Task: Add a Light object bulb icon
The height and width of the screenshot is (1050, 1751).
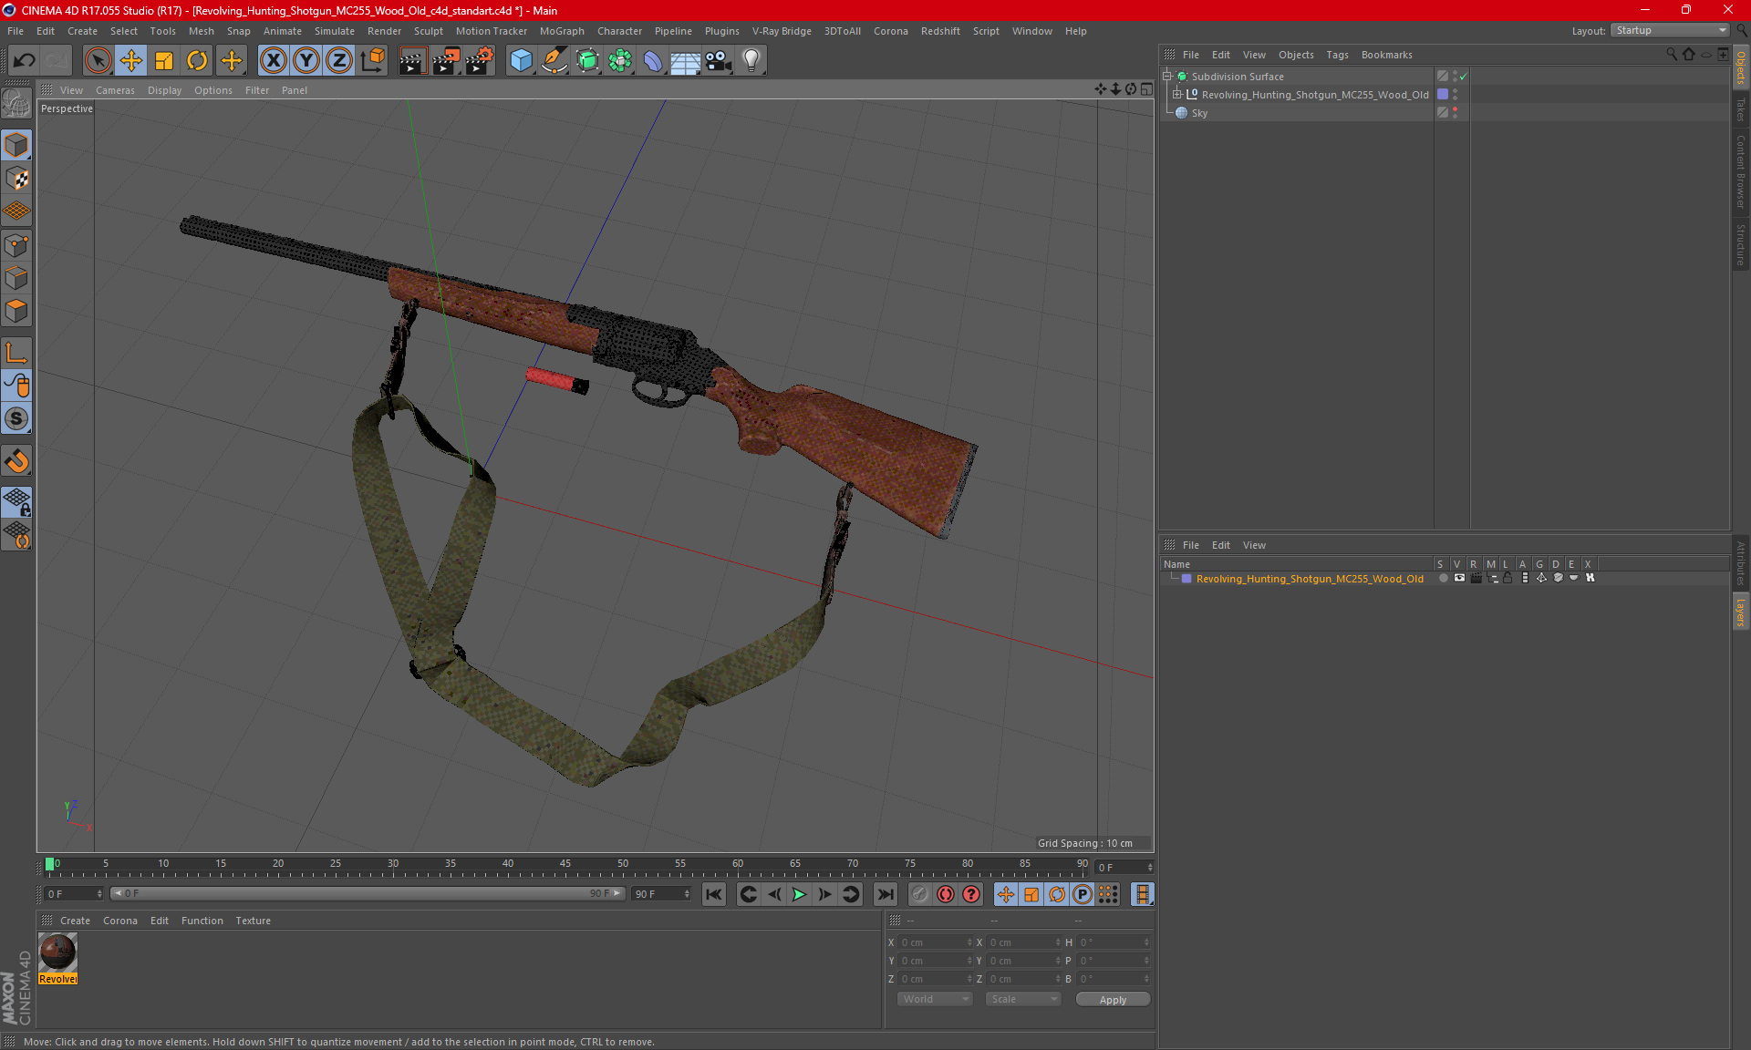Action: click(751, 60)
